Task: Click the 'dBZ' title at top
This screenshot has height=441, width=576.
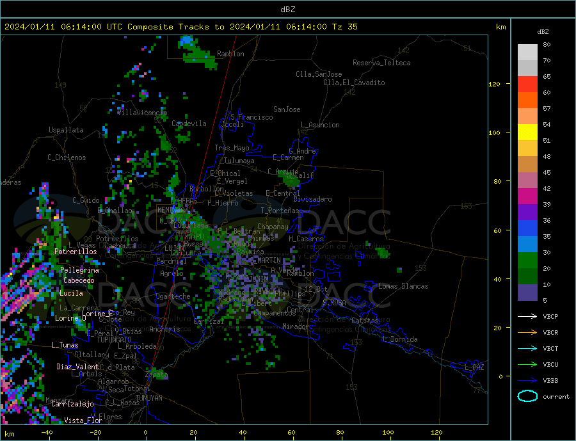Action: [287, 10]
